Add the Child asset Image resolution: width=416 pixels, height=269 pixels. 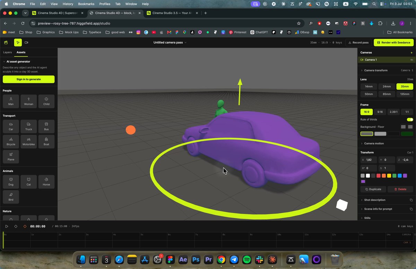46,101
